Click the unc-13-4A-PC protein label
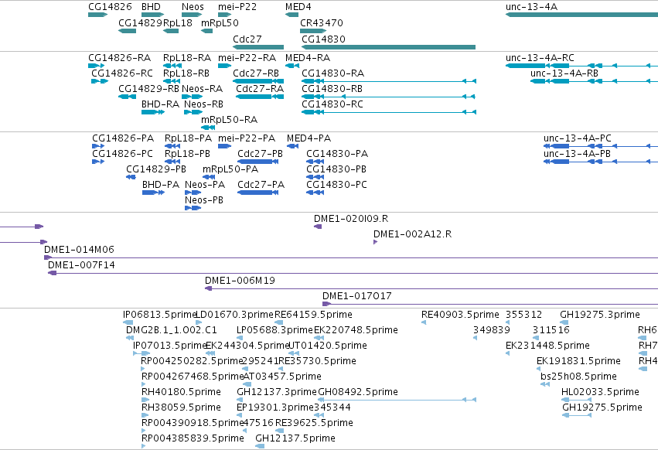 [x=577, y=138]
